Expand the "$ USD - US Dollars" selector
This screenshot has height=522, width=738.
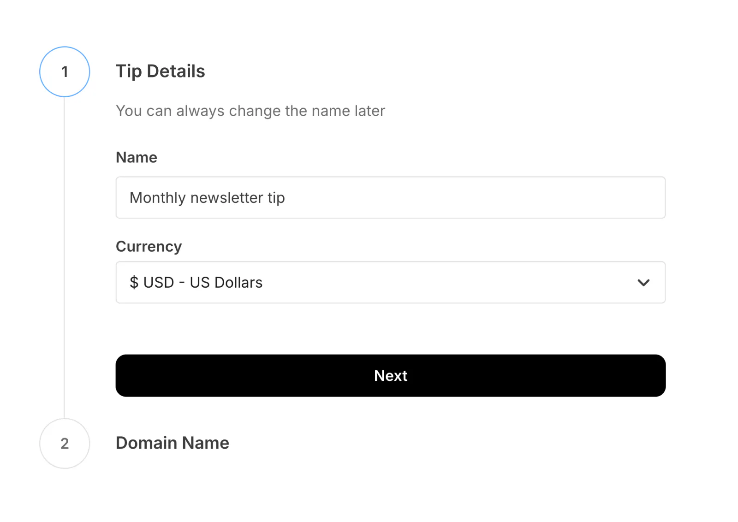[391, 283]
